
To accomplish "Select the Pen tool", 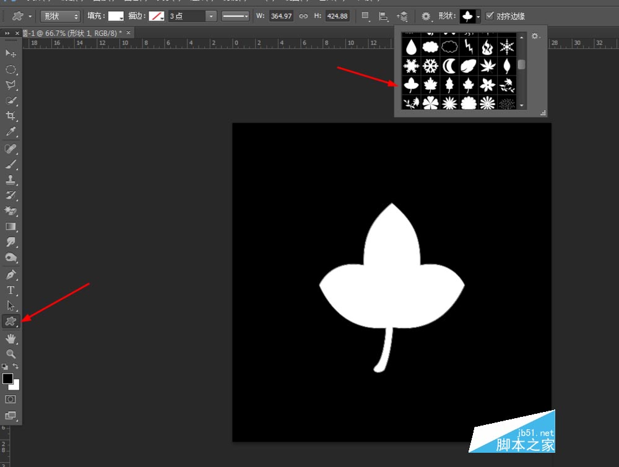I will [11, 275].
